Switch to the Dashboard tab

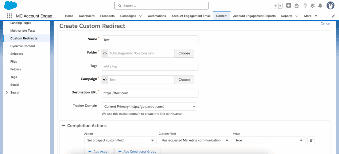(87, 16)
